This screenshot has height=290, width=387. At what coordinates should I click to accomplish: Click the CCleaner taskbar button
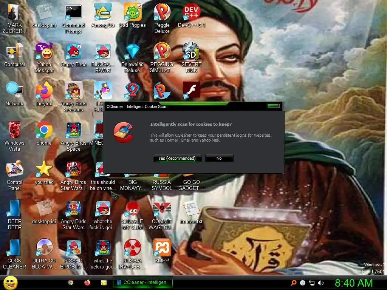142,282
